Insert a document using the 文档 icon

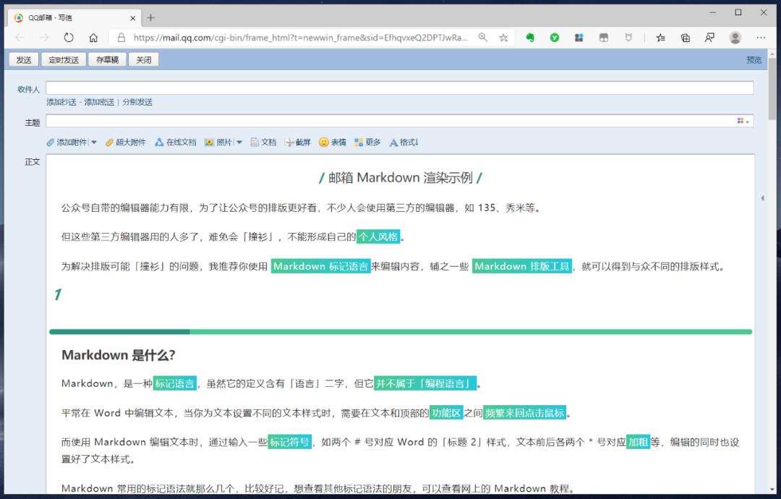point(263,142)
